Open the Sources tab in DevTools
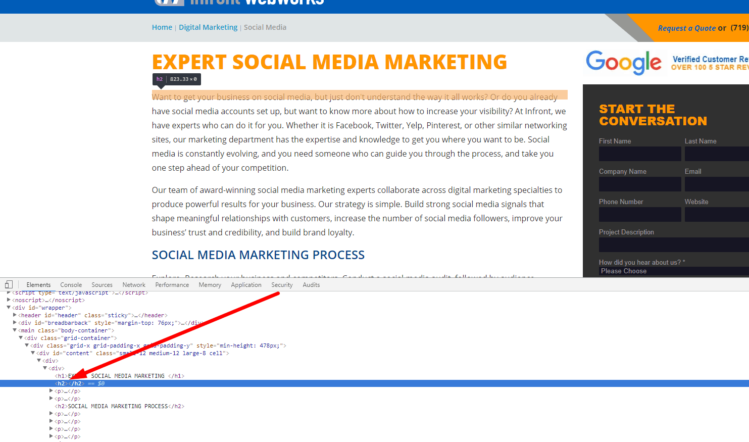The image size is (749, 442). click(x=102, y=284)
